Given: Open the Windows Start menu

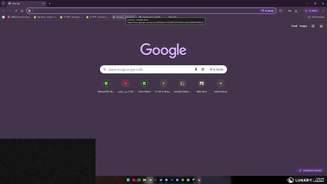Looking at the screenshot, I should [128, 180].
